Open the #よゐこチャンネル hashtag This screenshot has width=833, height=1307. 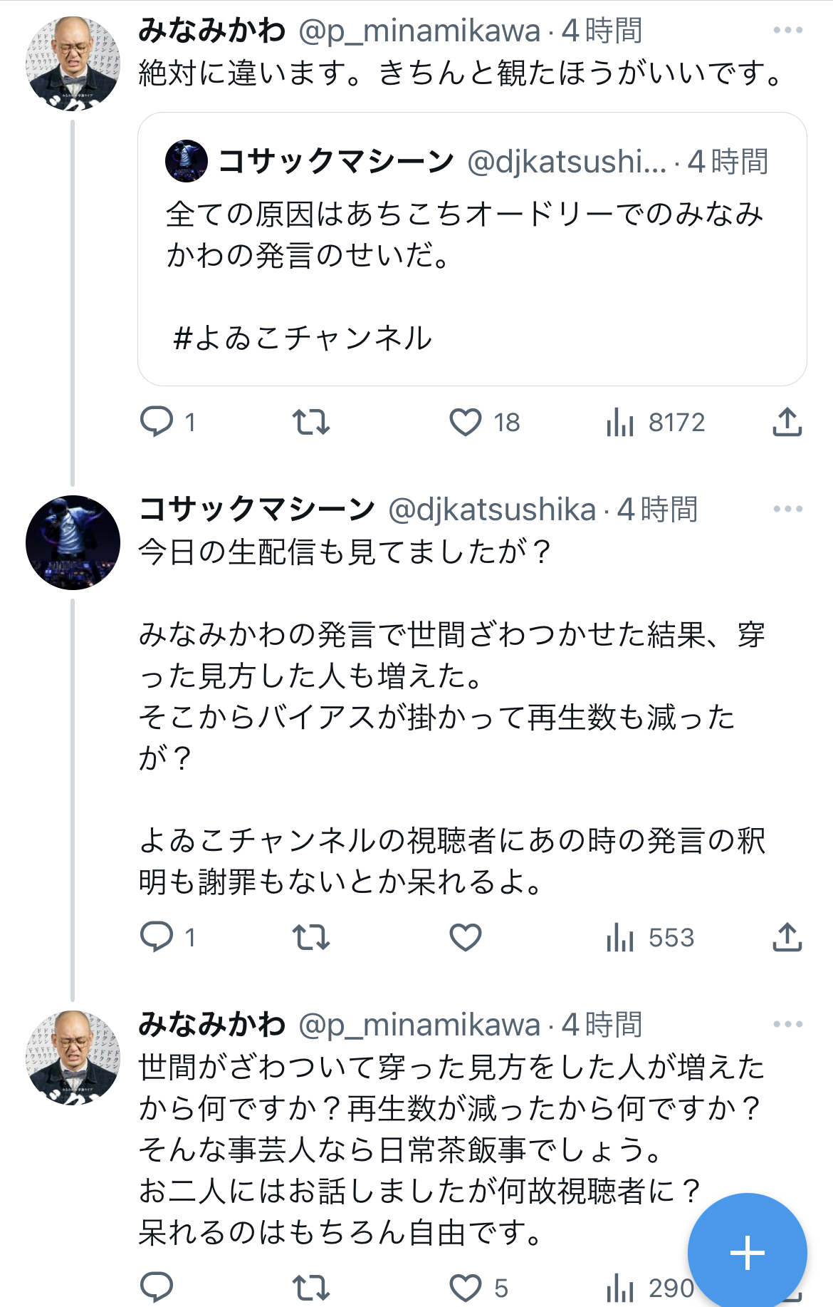[x=303, y=338]
